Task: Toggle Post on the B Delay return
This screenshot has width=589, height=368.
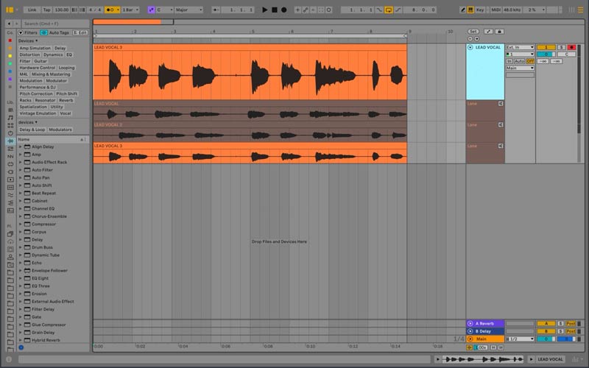Action: point(571,331)
